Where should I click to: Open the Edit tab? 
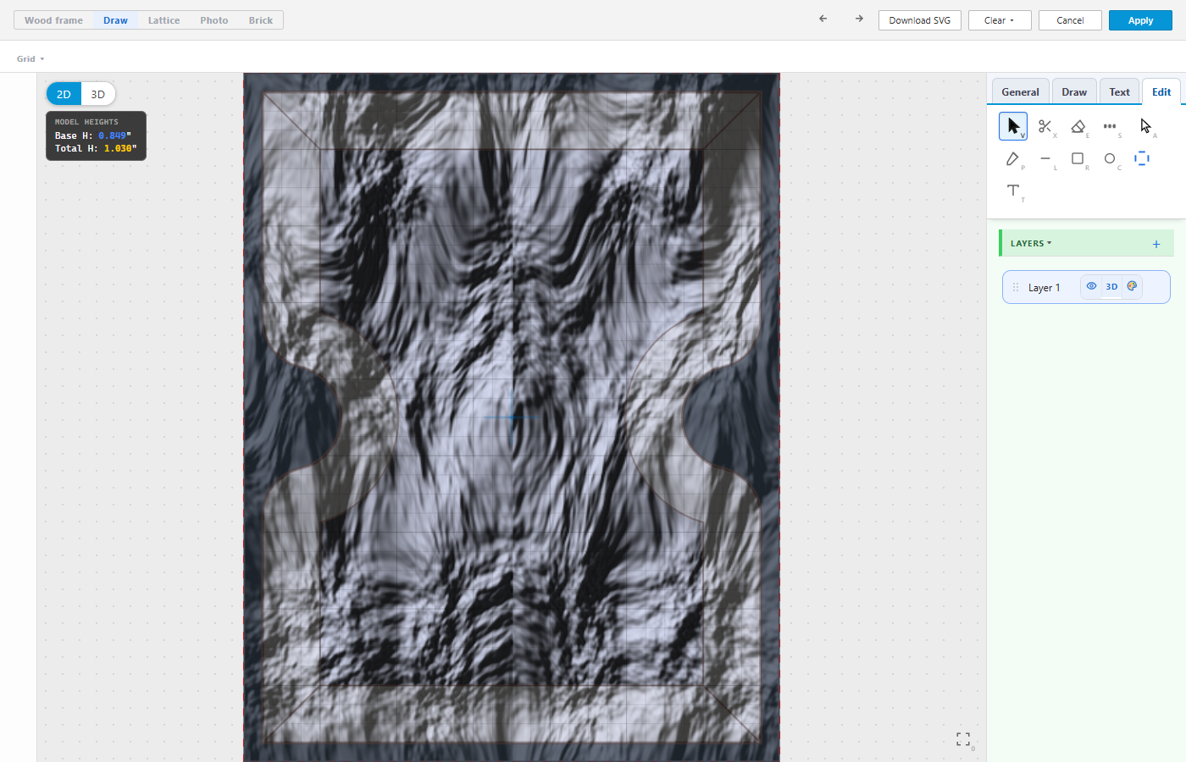(x=1161, y=91)
